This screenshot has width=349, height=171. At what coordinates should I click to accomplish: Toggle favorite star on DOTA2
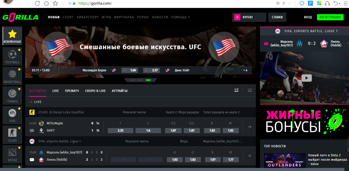19,148
